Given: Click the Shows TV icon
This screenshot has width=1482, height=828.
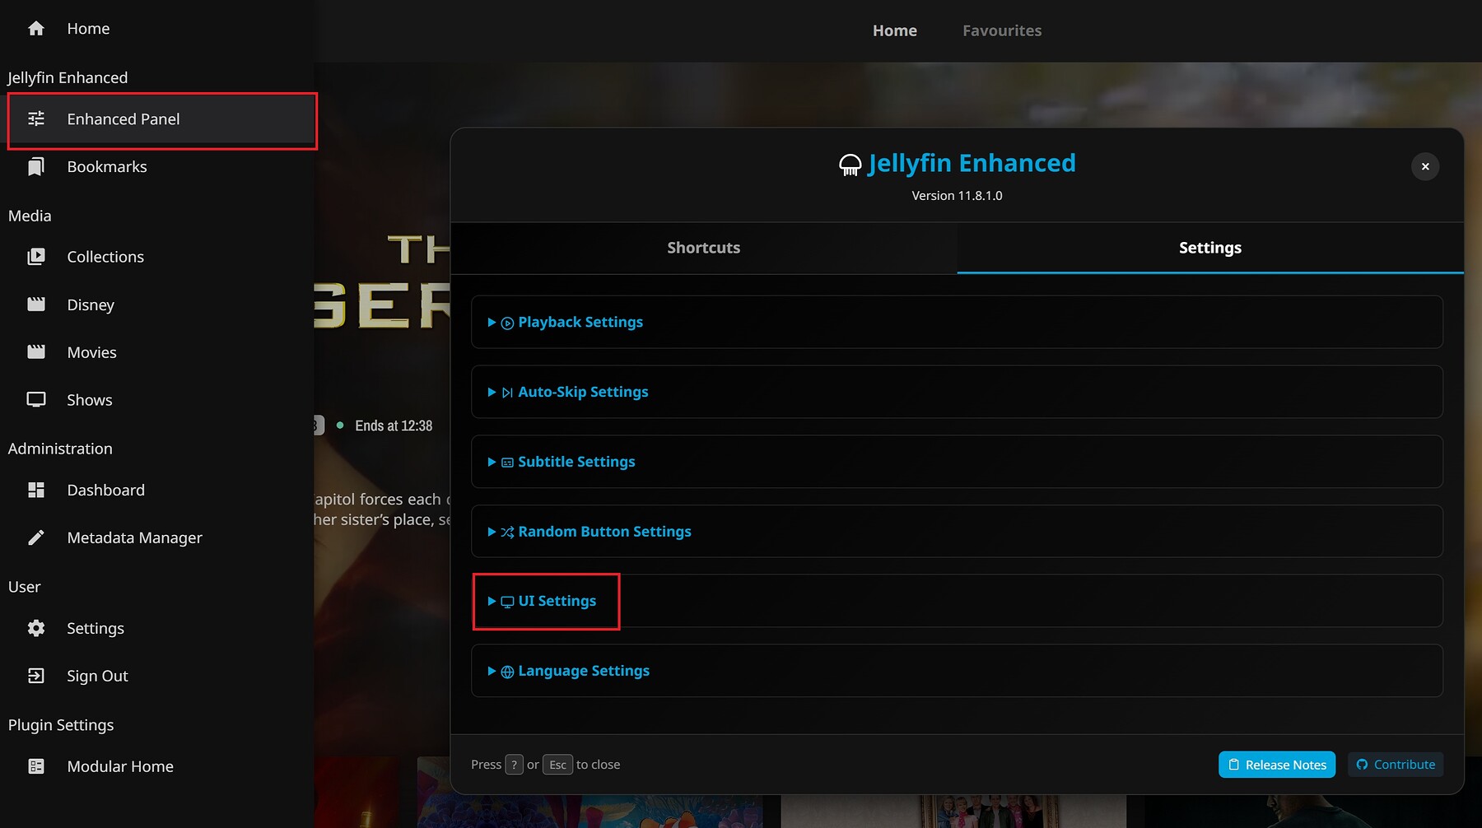Looking at the screenshot, I should pos(36,400).
